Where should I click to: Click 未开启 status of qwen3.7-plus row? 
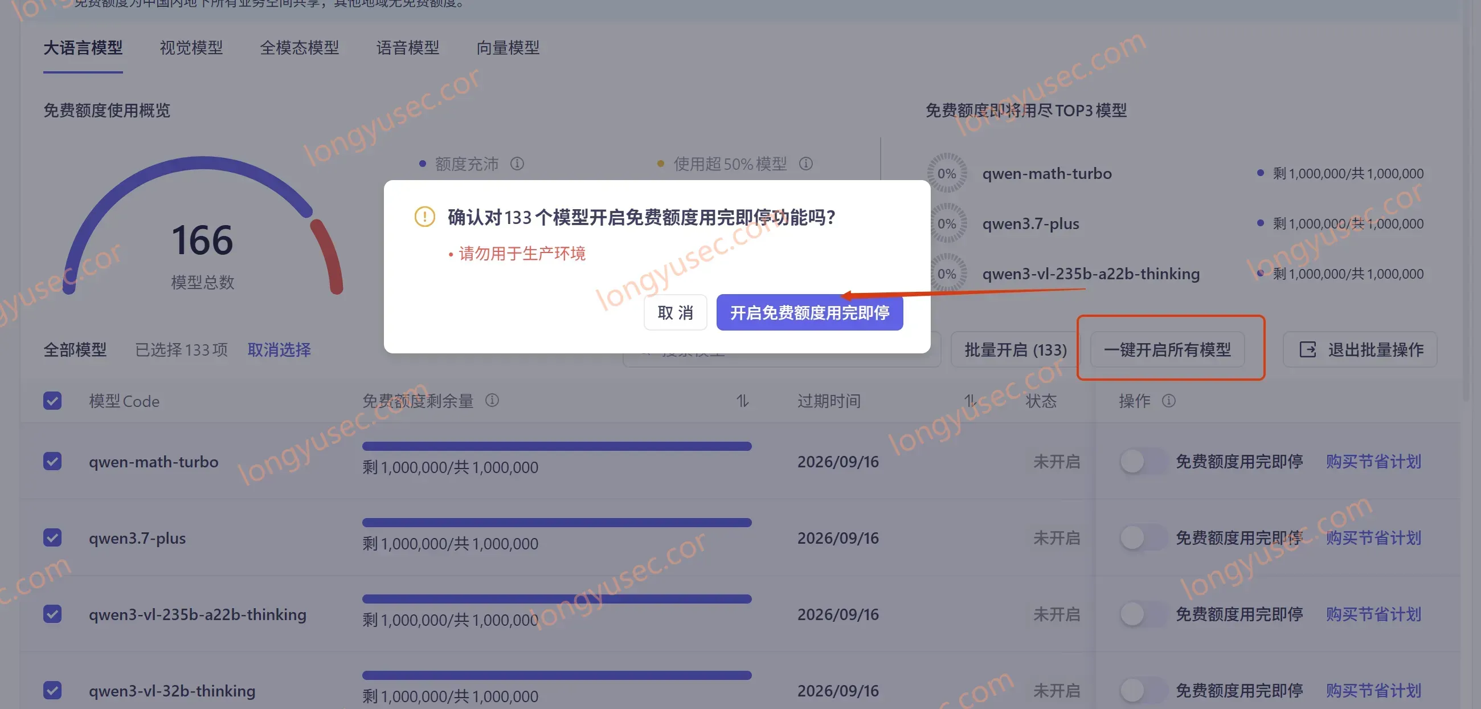(x=1056, y=537)
